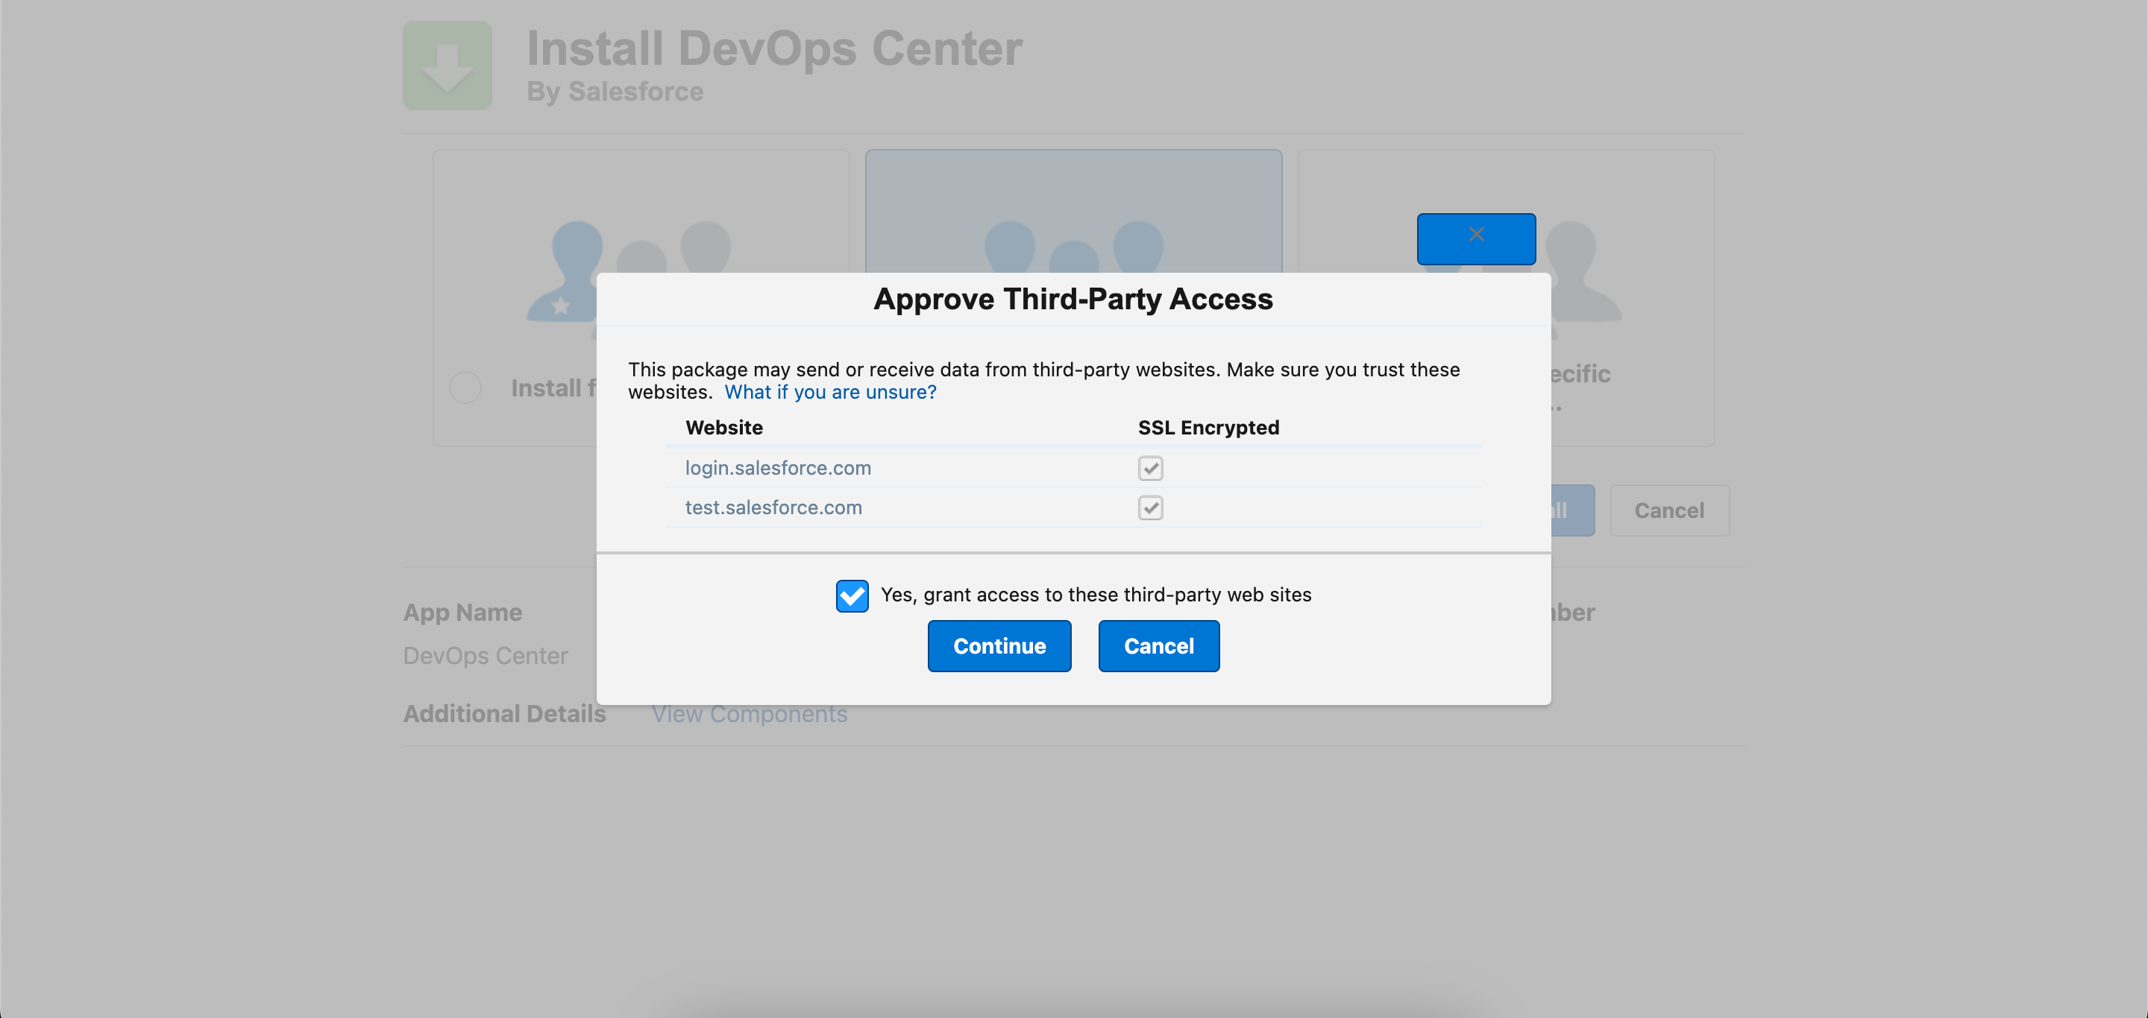Screen dimensions: 2148x1018
Task: Click the SSL Encrypted column header
Action: 1208,427
